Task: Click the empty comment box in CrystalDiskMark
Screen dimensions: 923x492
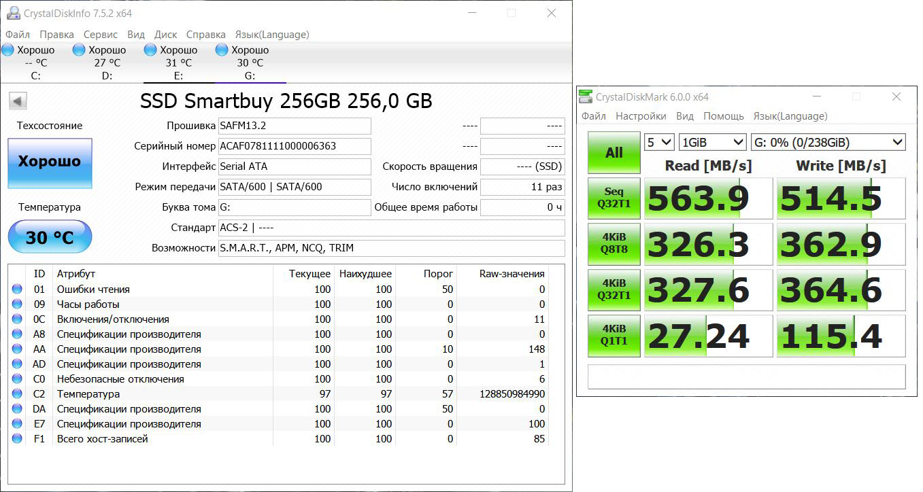Action: (747, 376)
